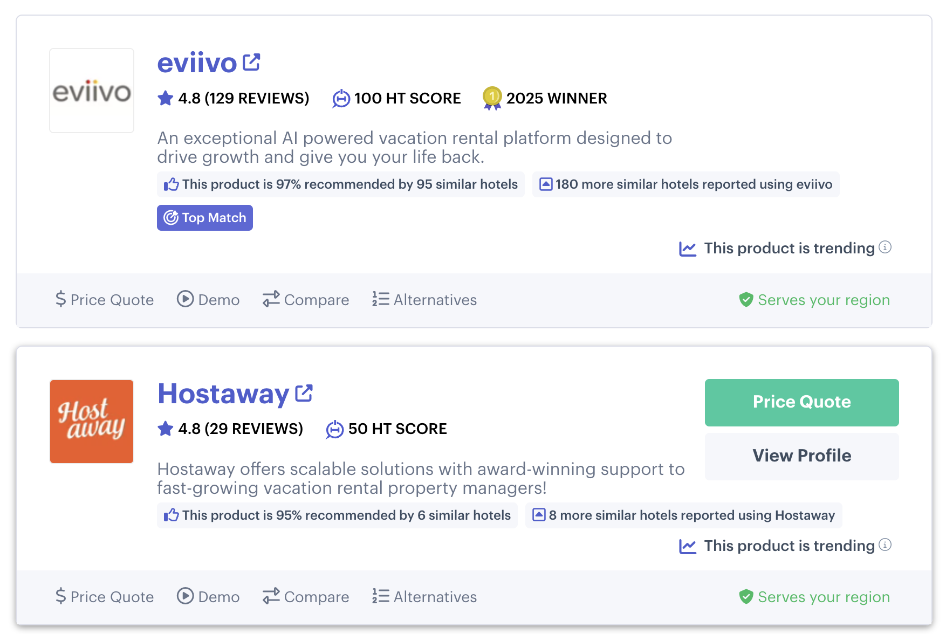The width and height of the screenshot is (946, 634).
Task: Open the Demo link for Hostaway
Action: point(219,597)
